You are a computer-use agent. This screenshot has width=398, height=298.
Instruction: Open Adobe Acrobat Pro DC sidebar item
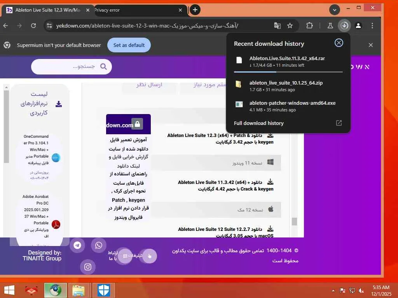[x=35, y=216]
